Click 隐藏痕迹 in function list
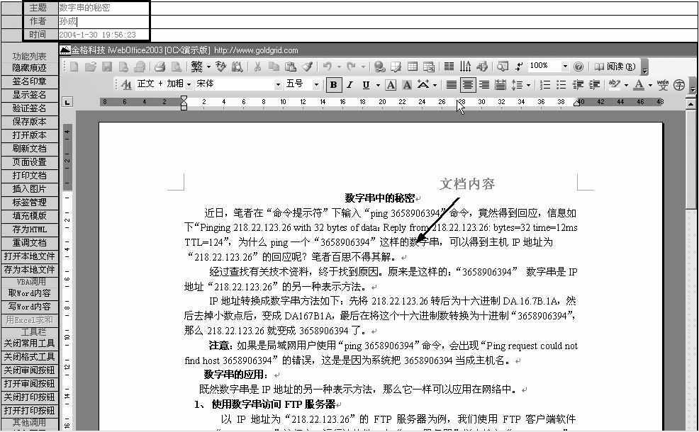 point(29,68)
